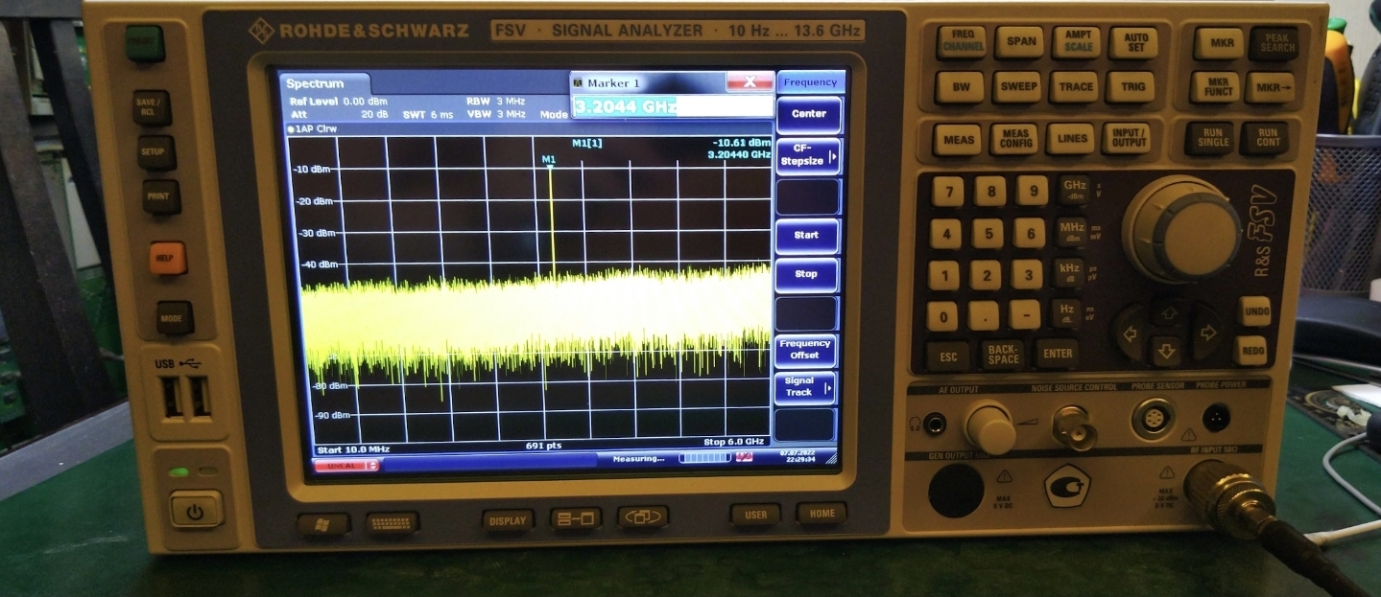Click the AF output volume knob
This screenshot has height=597, width=1381.
(x=989, y=428)
